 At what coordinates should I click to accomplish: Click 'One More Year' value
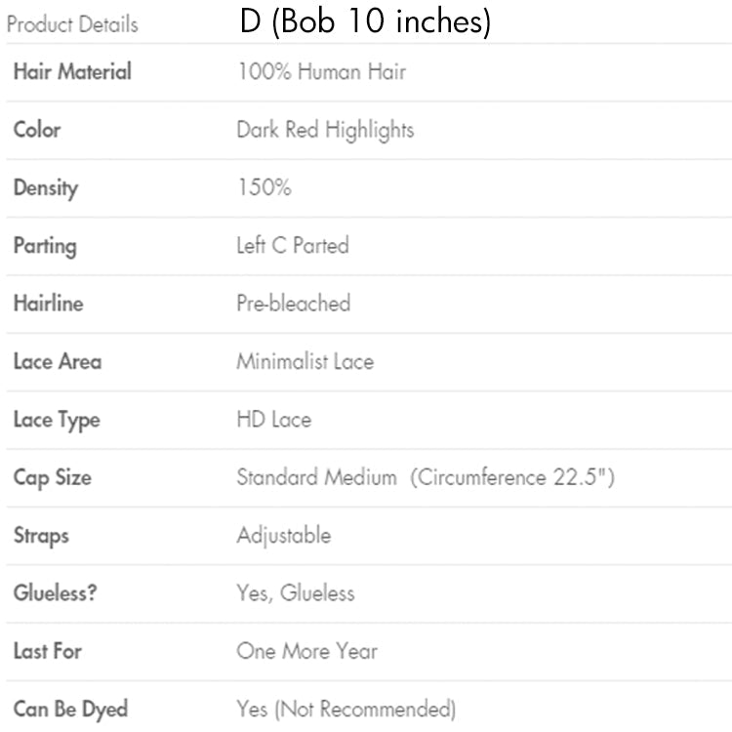point(306,651)
